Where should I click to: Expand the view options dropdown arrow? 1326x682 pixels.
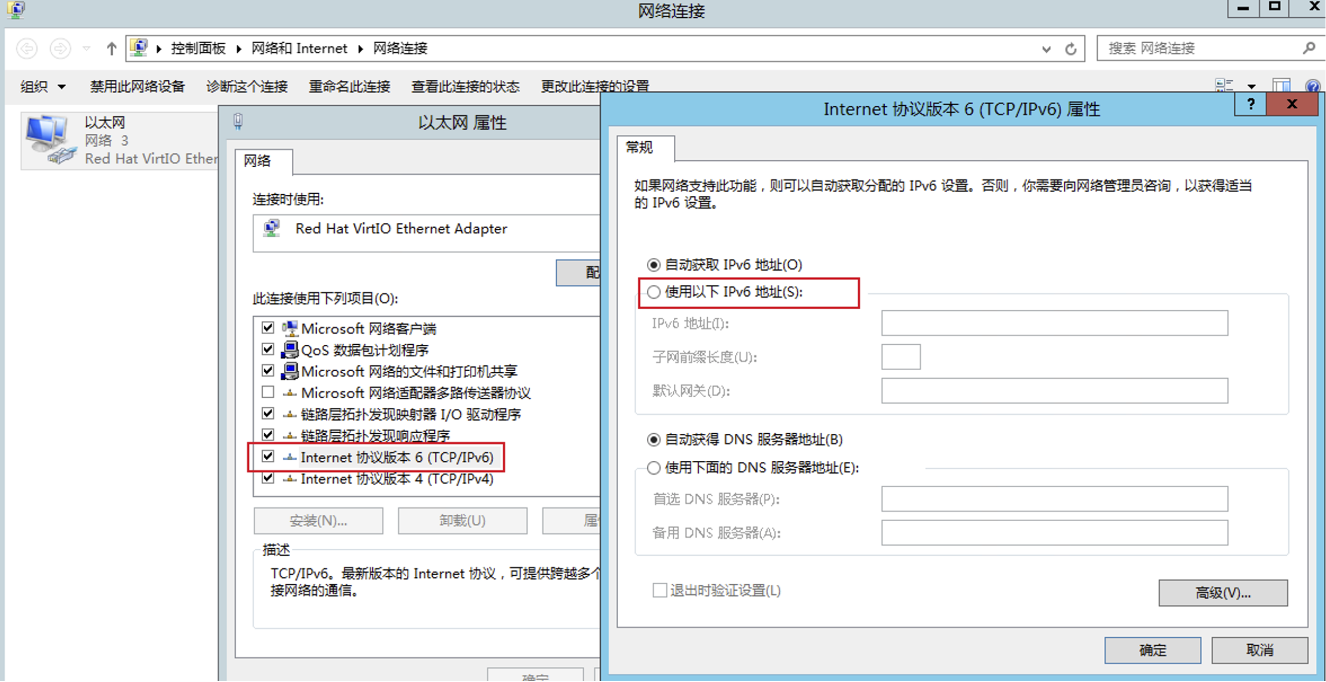coord(1252,86)
